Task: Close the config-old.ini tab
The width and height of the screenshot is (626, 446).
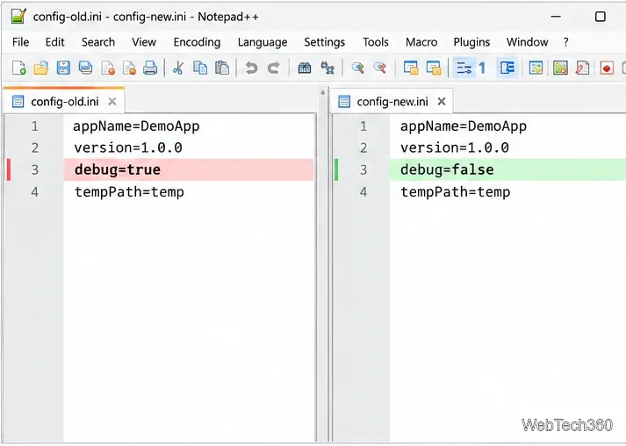Action: (112, 102)
